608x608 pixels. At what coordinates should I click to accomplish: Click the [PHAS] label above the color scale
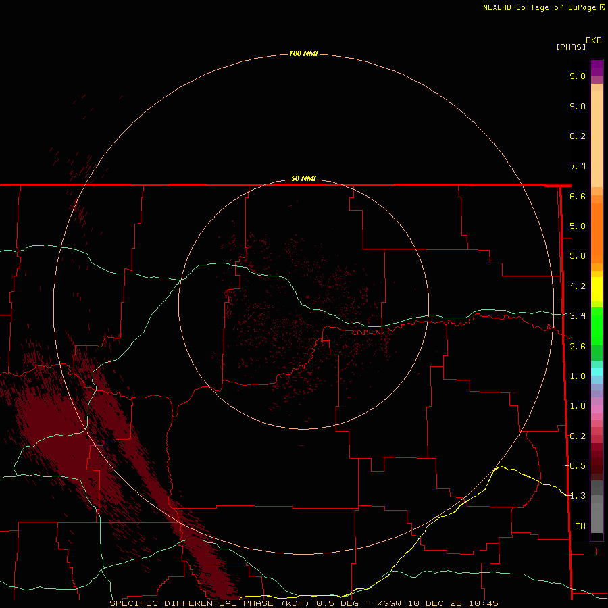click(x=571, y=47)
